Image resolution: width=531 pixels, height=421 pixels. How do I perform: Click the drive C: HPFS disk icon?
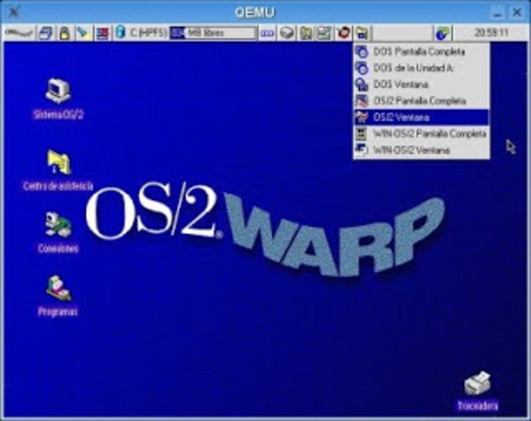120,32
